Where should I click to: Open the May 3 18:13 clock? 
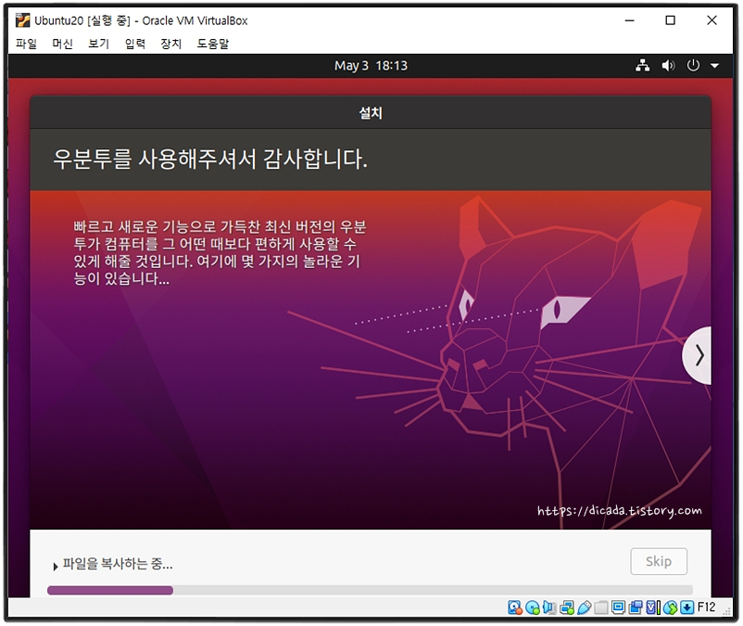click(x=371, y=66)
